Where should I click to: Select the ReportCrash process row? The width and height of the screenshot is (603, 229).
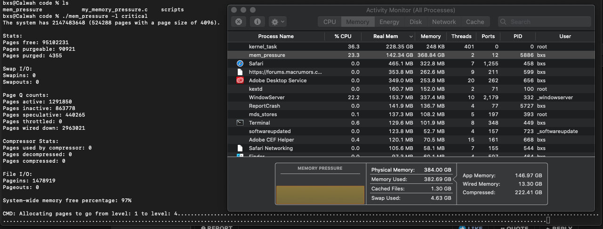(x=411, y=106)
